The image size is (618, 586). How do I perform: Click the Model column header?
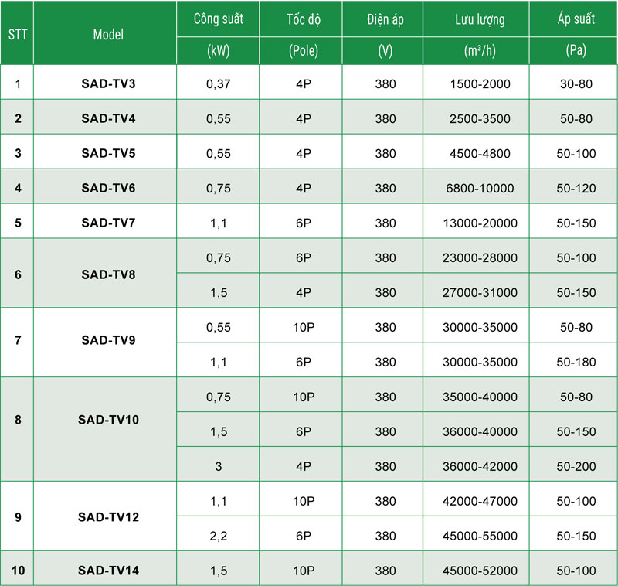(107, 35)
